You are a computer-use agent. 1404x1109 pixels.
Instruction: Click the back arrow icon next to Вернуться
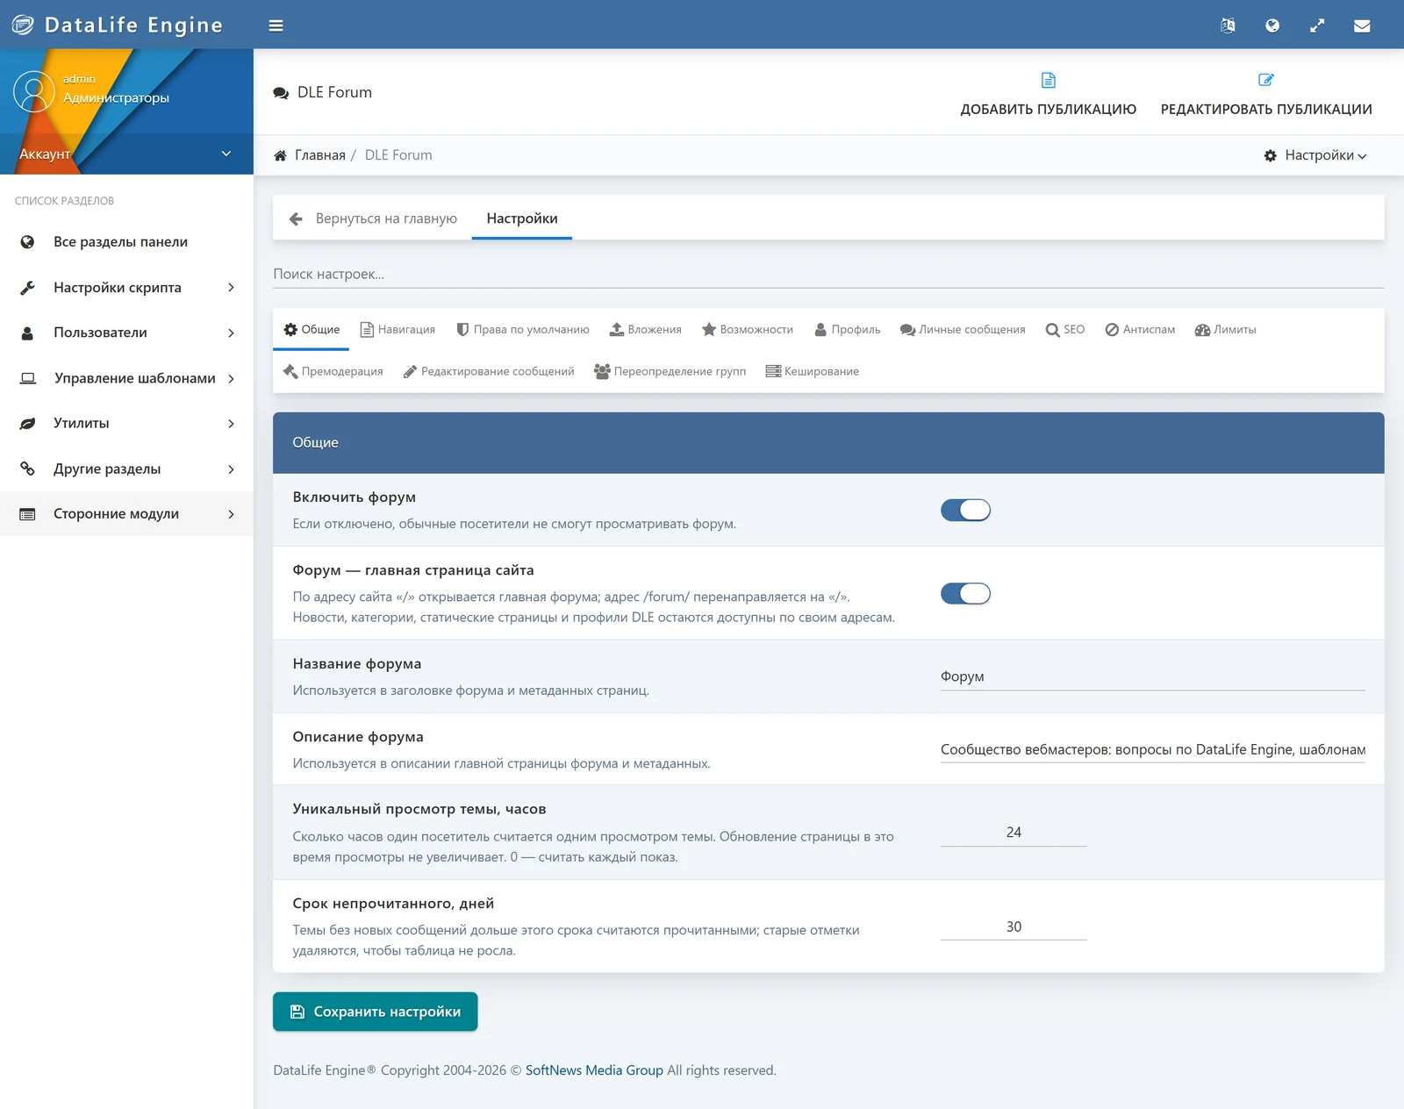pos(296,218)
